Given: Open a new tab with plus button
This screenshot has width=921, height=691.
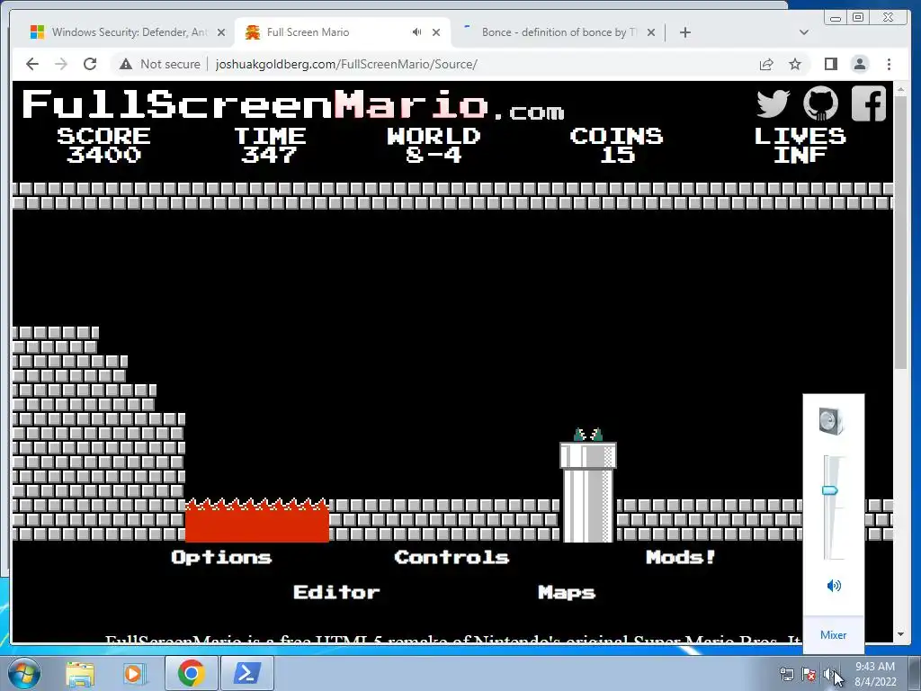Looking at the screenshot, I should [684, 32].
